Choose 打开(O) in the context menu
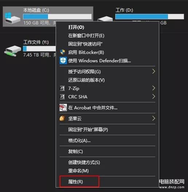 click(x=76, y=27)
